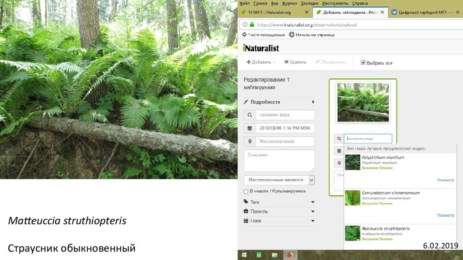
Task: Expand the Подробности section arrow
Action: point(313,102)
